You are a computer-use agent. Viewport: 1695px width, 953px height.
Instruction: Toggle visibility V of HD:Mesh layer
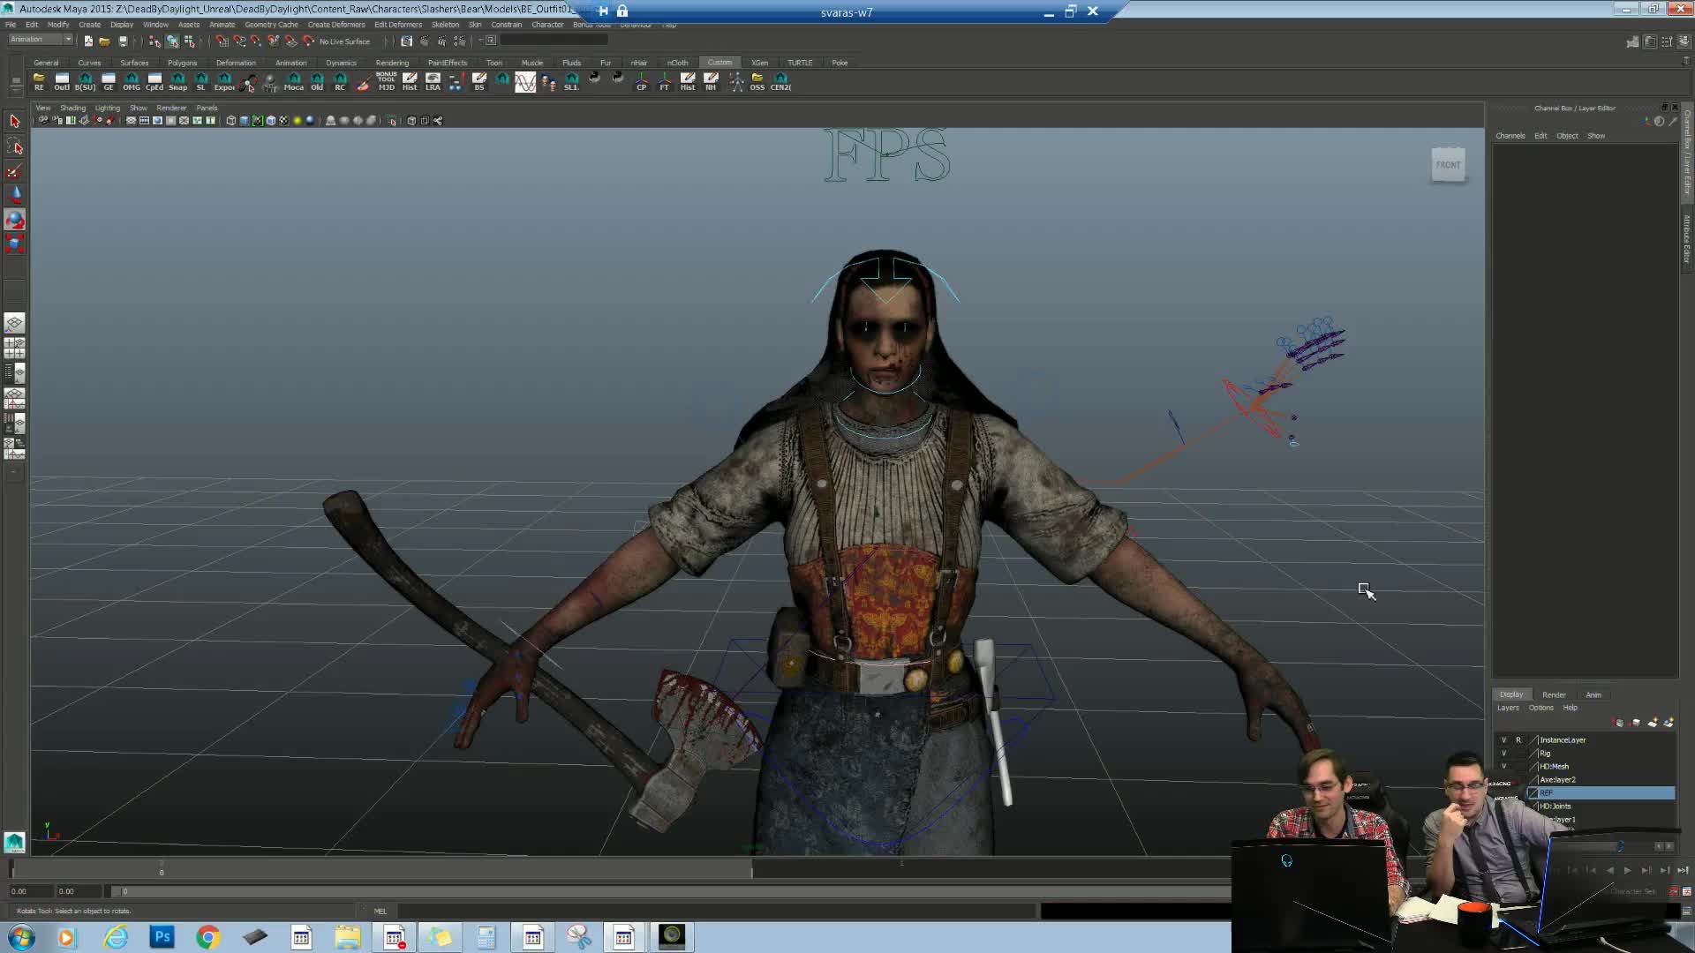click(1503, 767)
